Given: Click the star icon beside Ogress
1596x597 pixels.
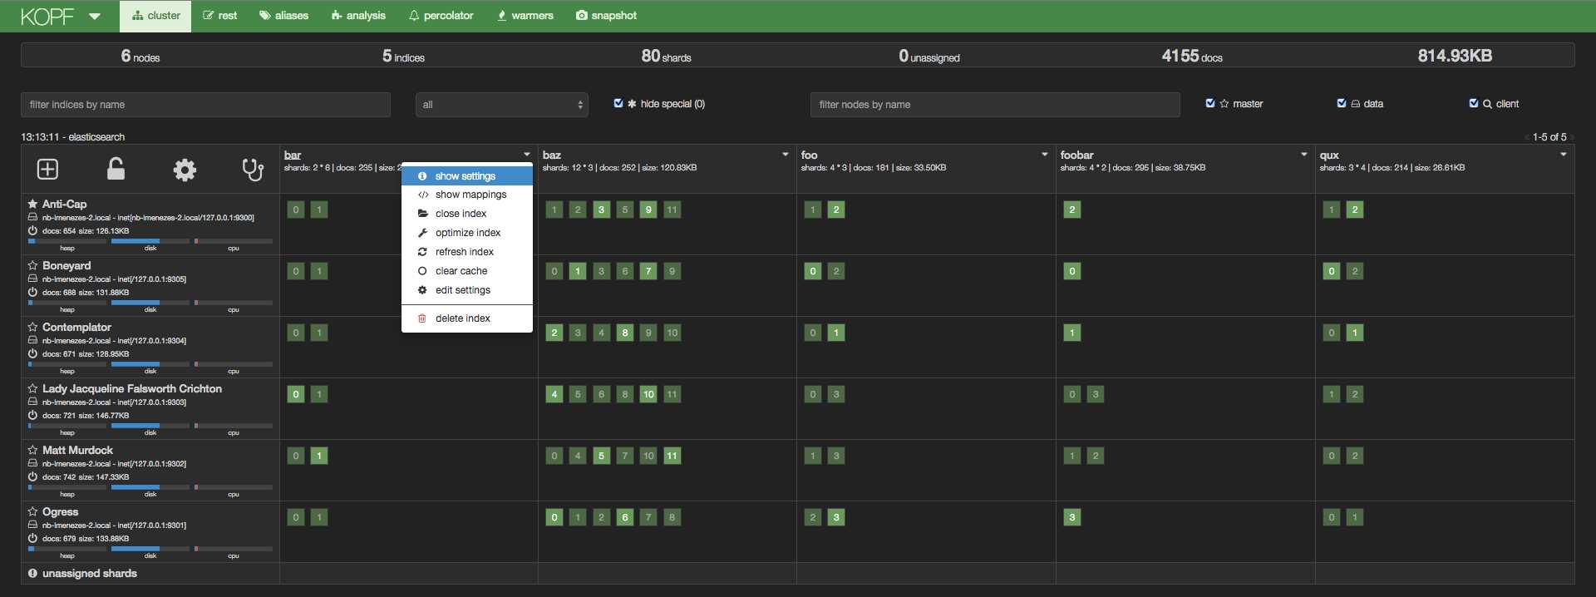Looking at the screenshot, I should pos(32,511).
